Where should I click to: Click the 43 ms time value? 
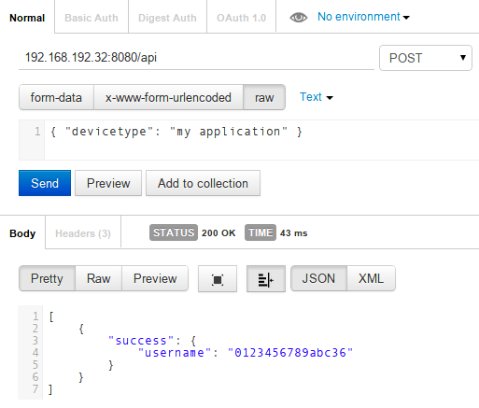[x=293, y=232]
